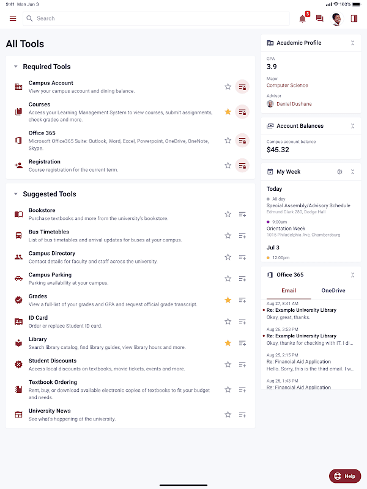The height and width of the screenshot is (489, 367).
Task: Open notifications bell with badge
Action: click(303, 18)
